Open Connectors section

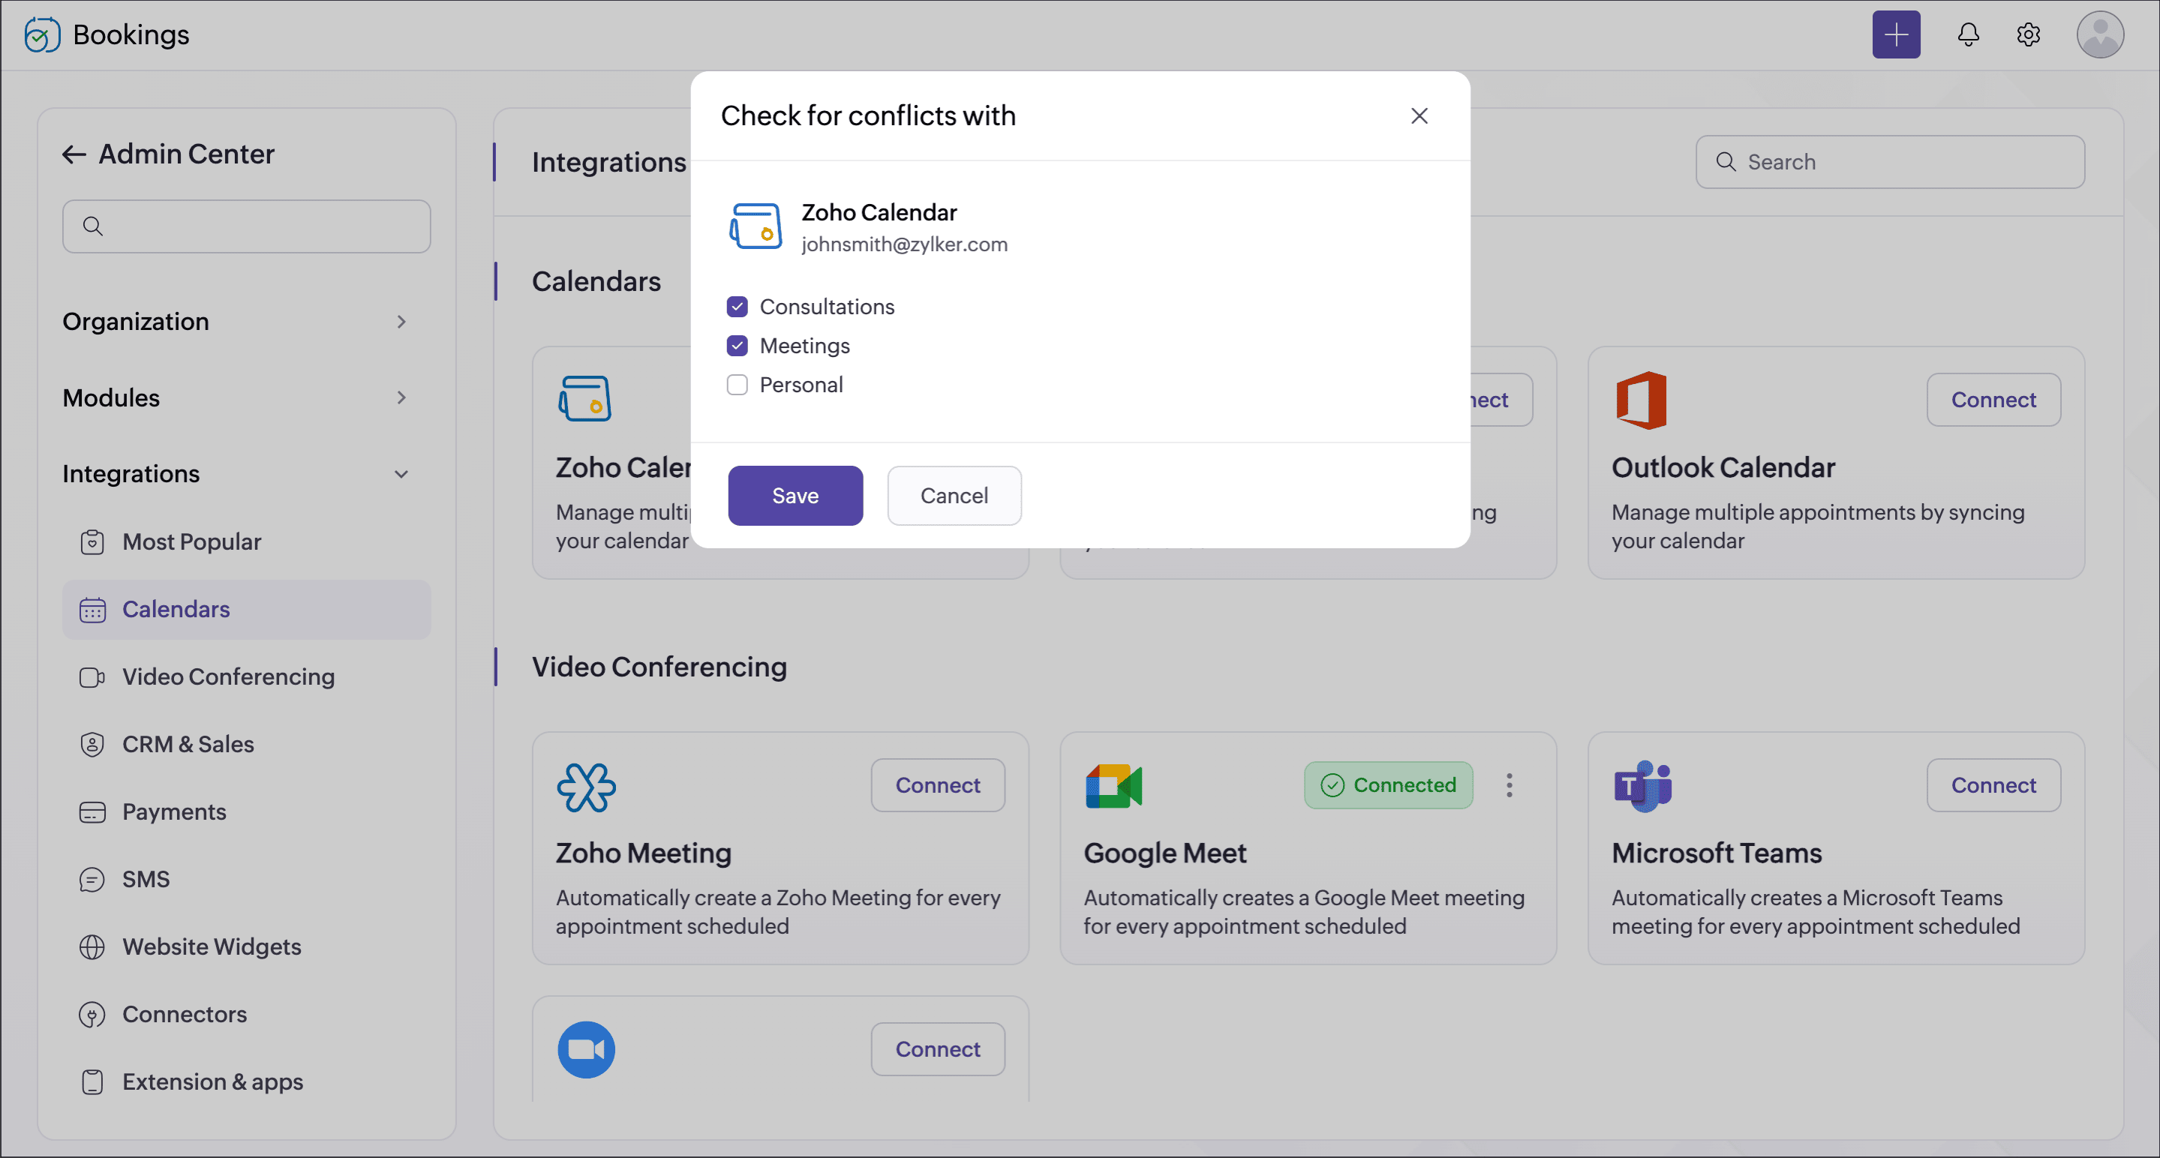click(x=247, y=1015)
